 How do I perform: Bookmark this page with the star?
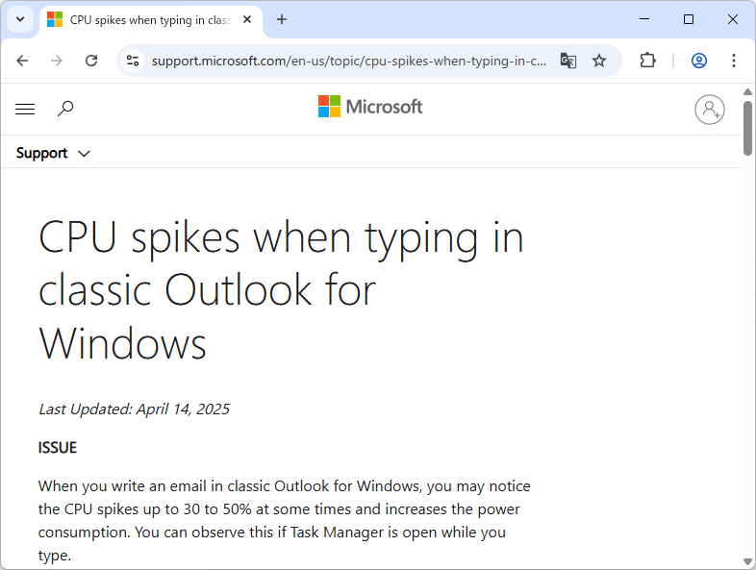599,61
